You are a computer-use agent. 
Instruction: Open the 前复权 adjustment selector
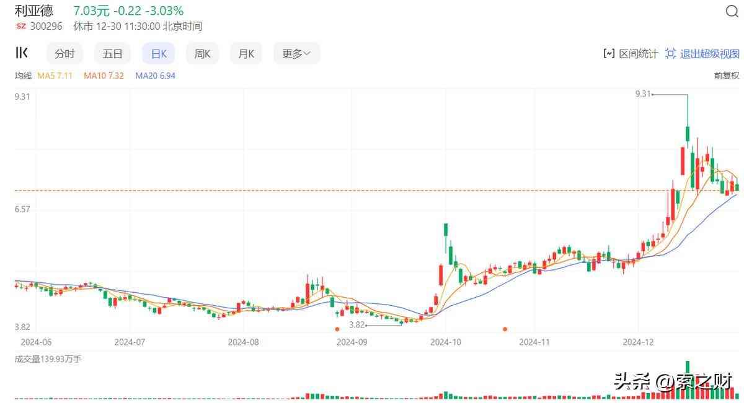tap(727, 76)
